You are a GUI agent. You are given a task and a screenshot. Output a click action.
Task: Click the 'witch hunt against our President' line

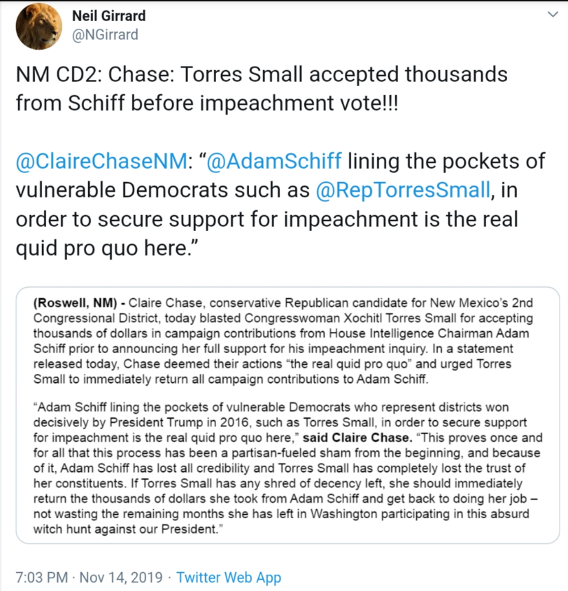pos(128,529)
